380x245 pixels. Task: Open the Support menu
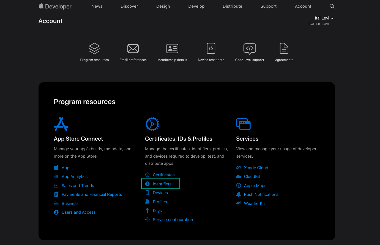[269, 6]
